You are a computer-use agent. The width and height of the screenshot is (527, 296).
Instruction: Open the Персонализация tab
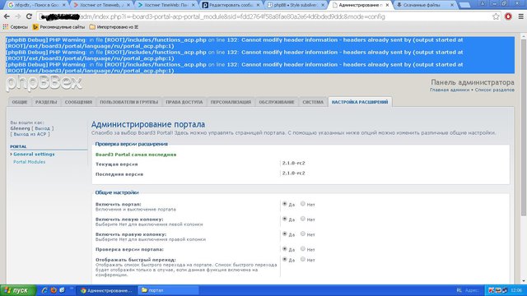click(231, 102)
